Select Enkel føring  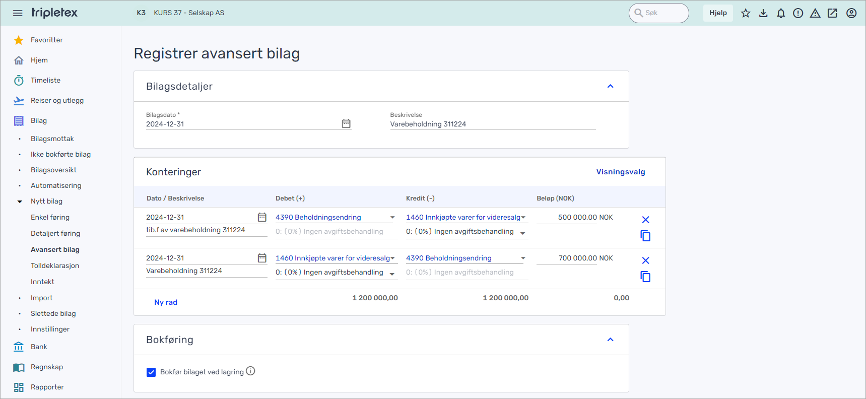(x=50, y=217)
